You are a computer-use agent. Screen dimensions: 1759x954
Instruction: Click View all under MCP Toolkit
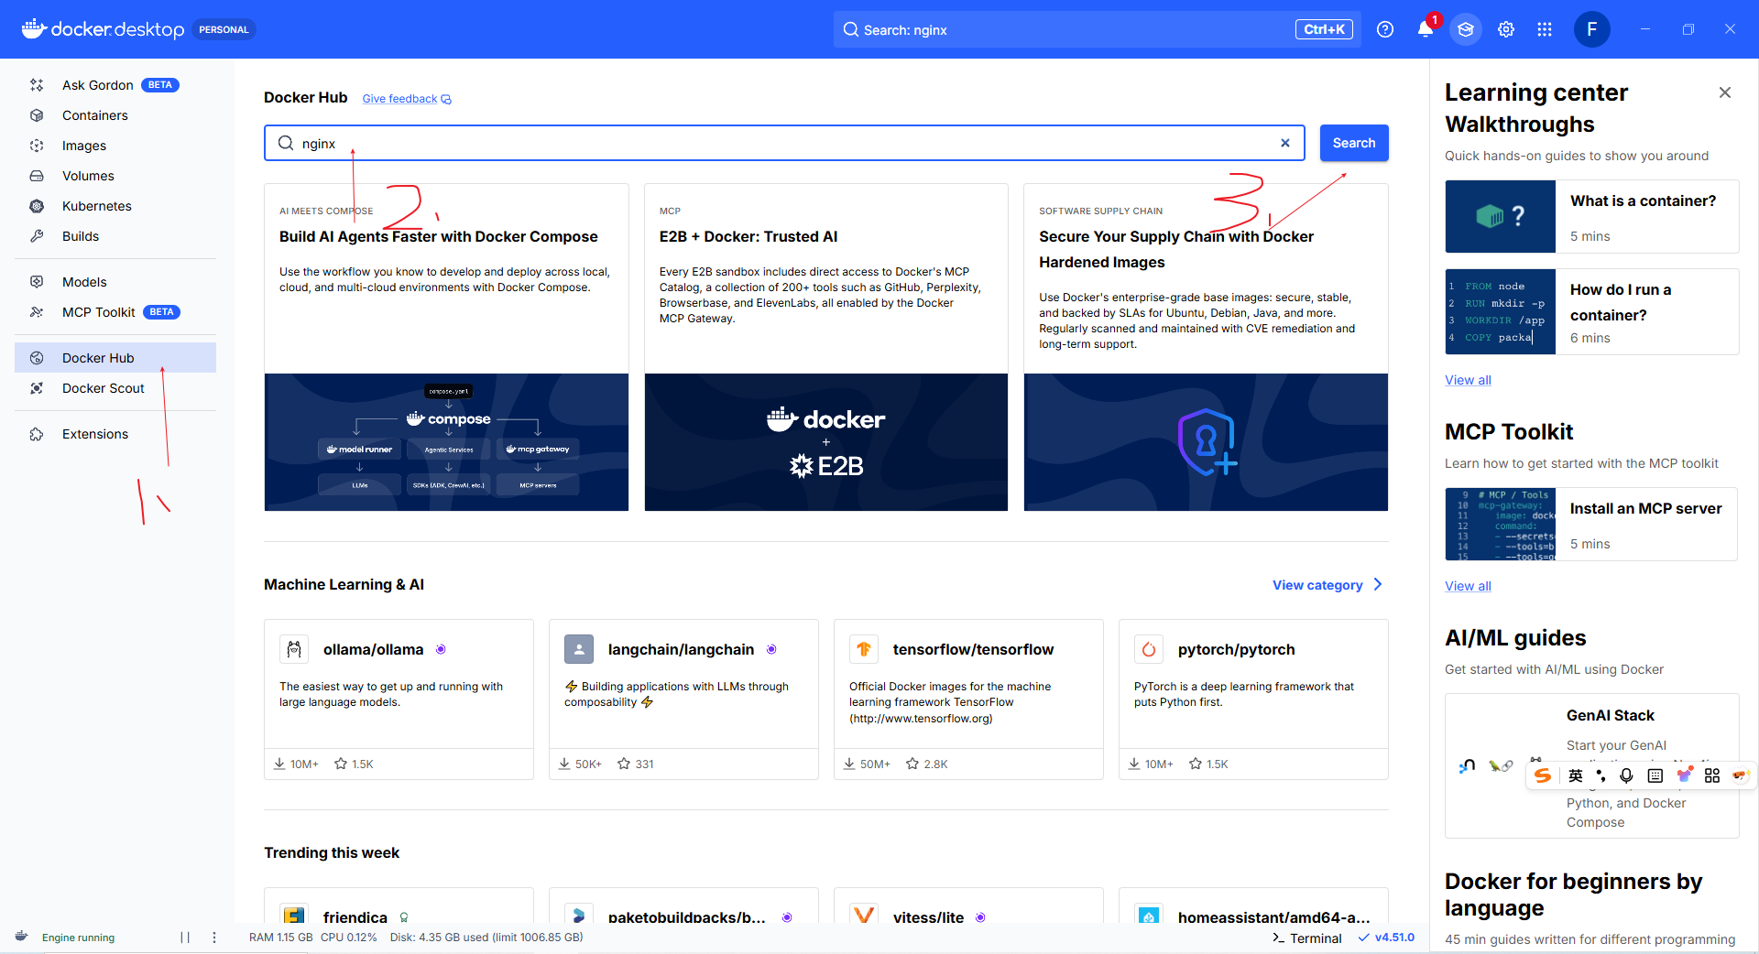[x=1468, y=586]
